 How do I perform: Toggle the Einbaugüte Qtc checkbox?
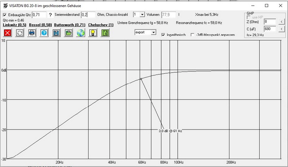5,15
